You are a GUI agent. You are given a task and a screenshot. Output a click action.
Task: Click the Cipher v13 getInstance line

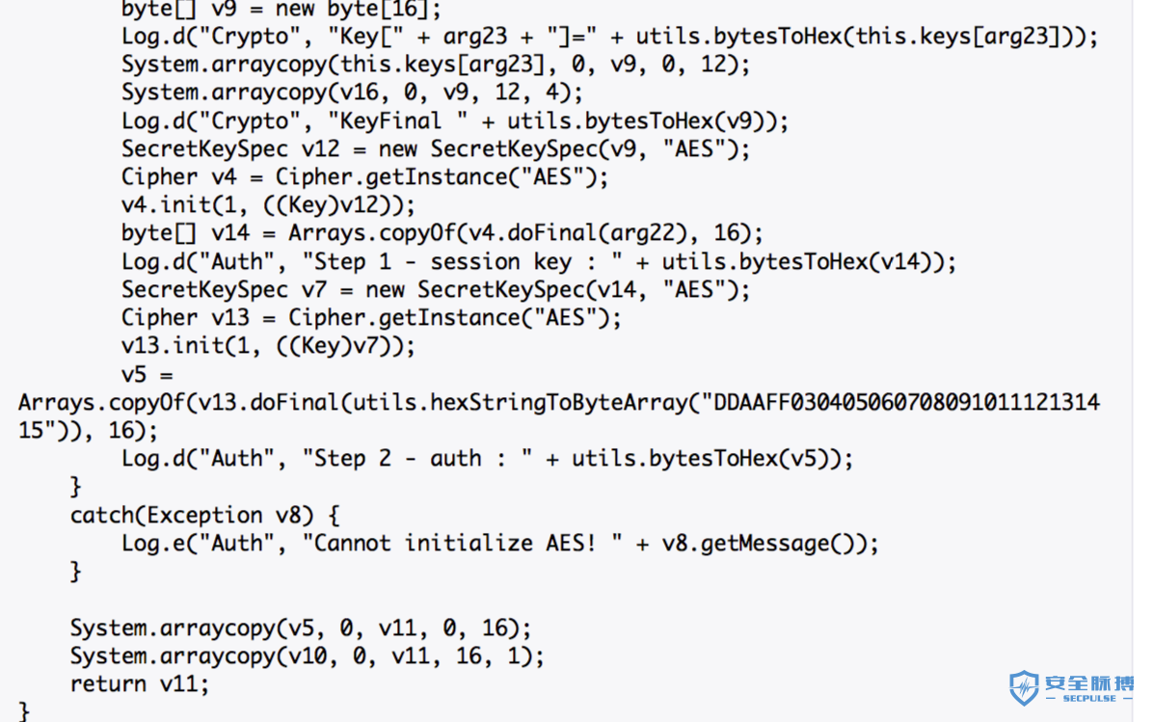(x=371, y=317)
